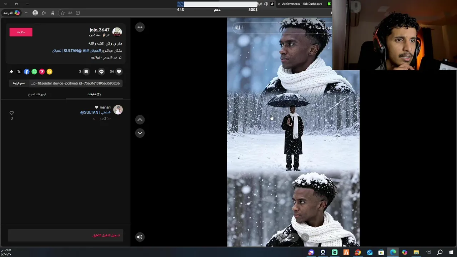Mute the video using speaker button

pos(140,237)
